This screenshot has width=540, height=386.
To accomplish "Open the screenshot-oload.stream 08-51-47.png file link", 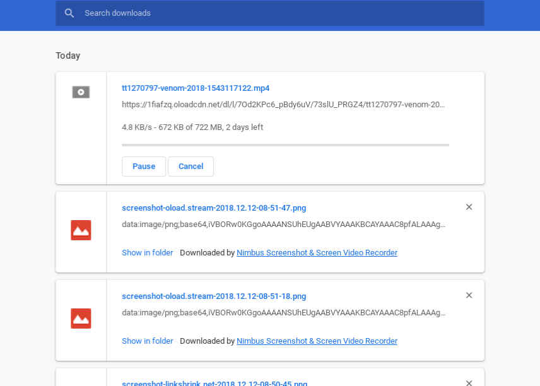I will (x=214, y=208).
